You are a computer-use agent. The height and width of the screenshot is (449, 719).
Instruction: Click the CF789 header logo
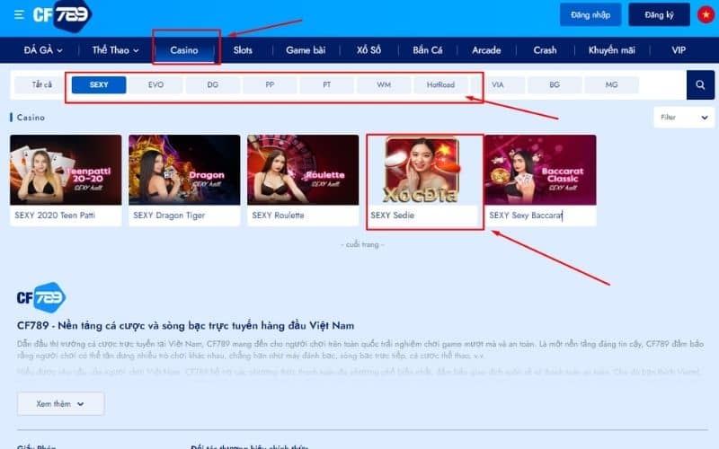tap(62, 15)
